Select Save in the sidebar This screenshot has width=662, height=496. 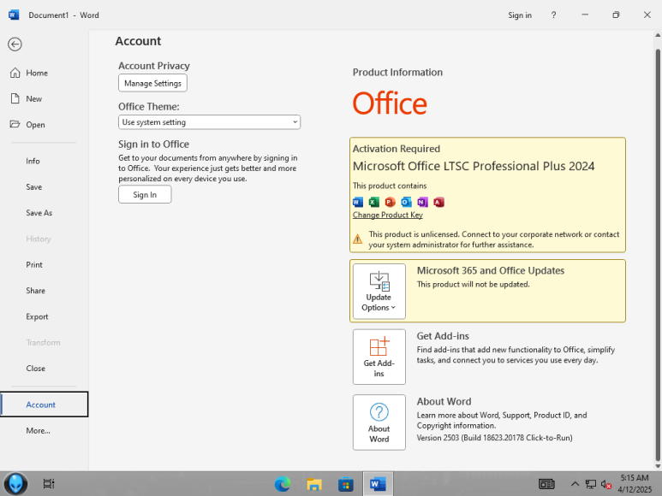33,186
